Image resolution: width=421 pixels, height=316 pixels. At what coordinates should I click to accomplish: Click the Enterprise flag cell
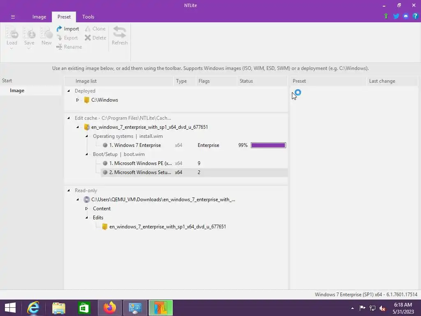click(208, 145)
